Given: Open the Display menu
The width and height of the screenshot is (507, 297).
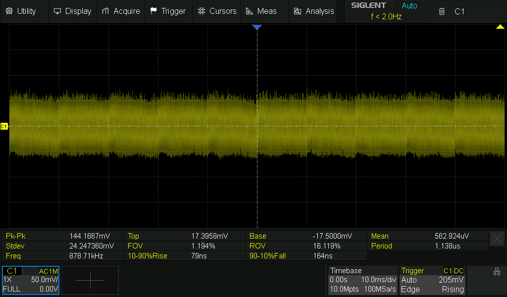Looking at the screenshot, I should coord(72,11).
